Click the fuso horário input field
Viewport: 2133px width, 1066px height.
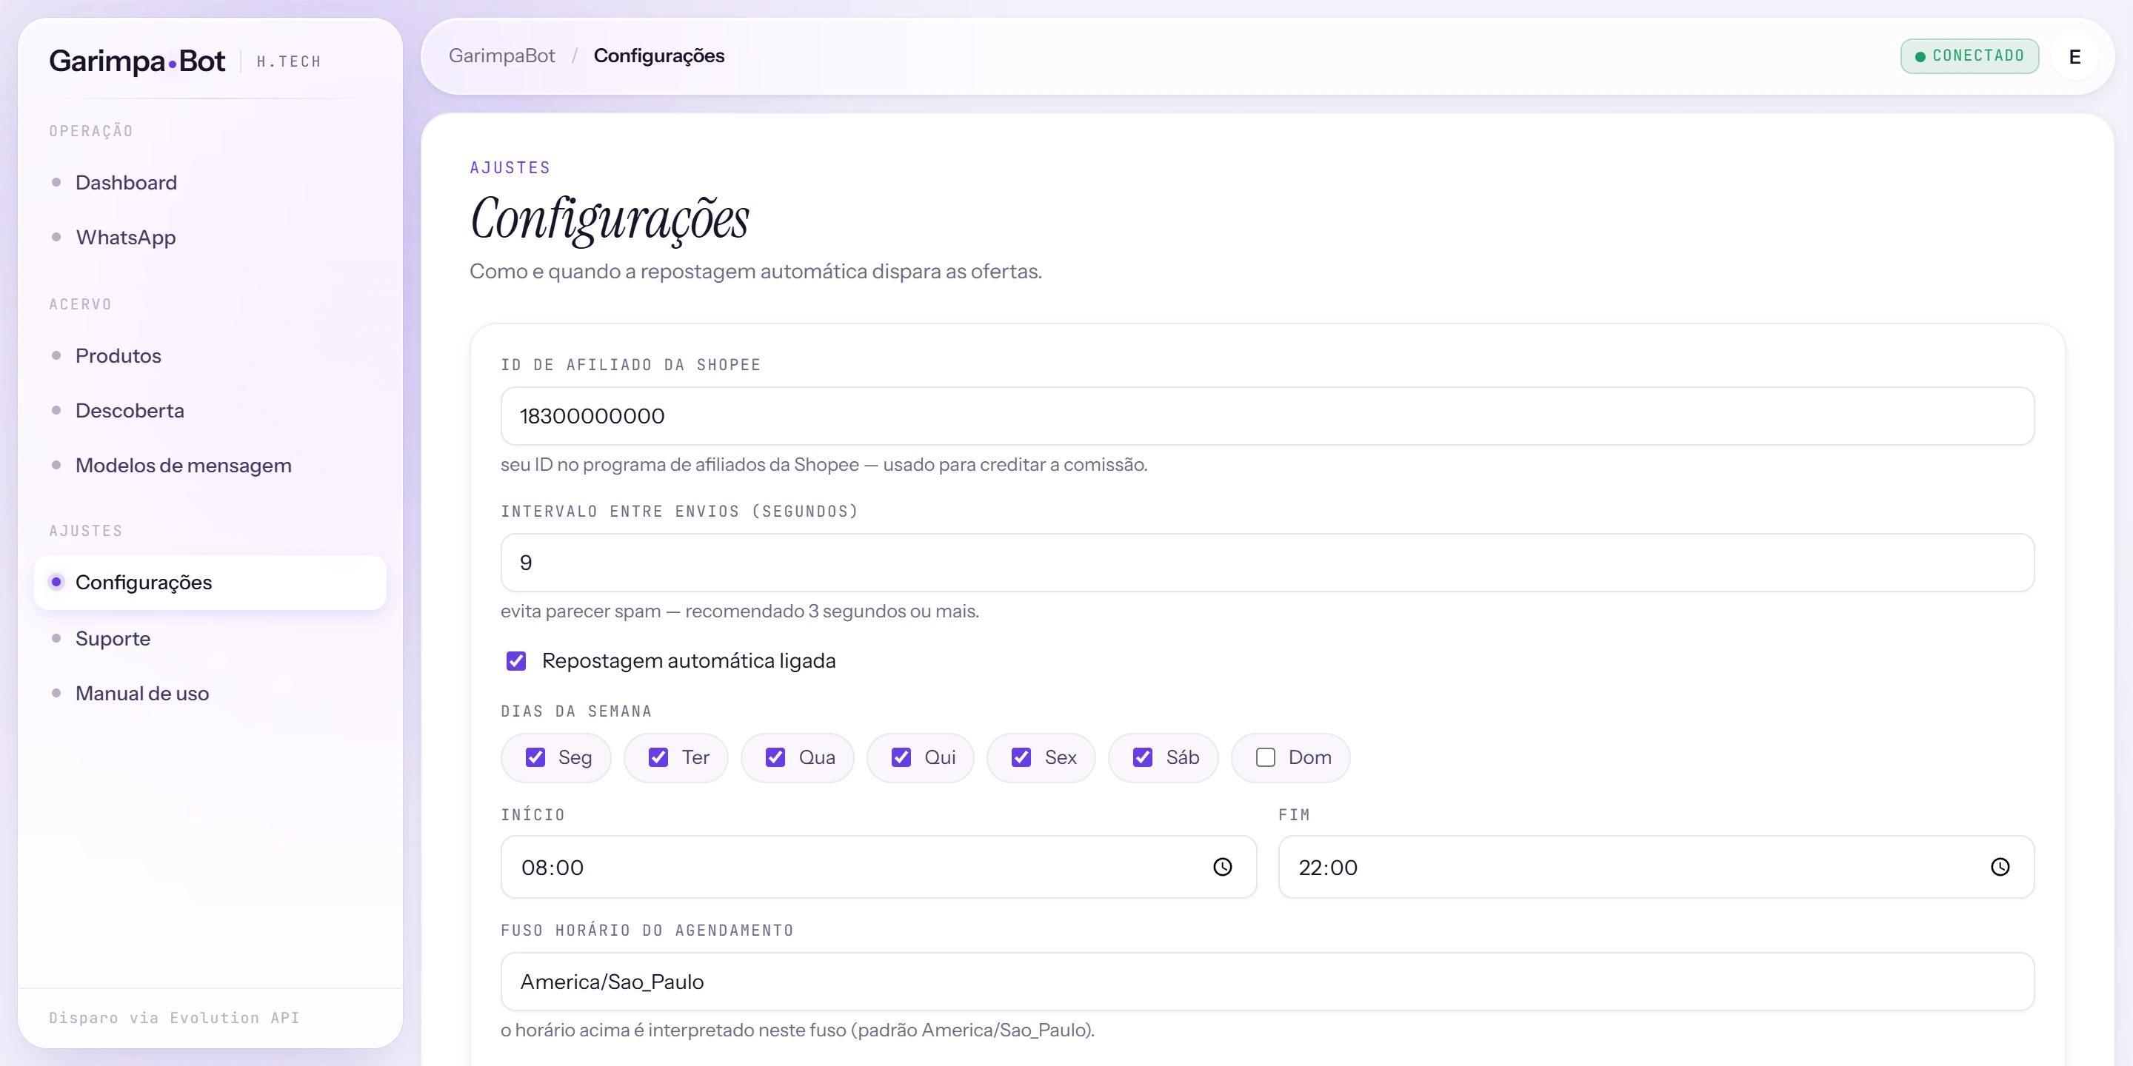click(x=1267, y=982)
